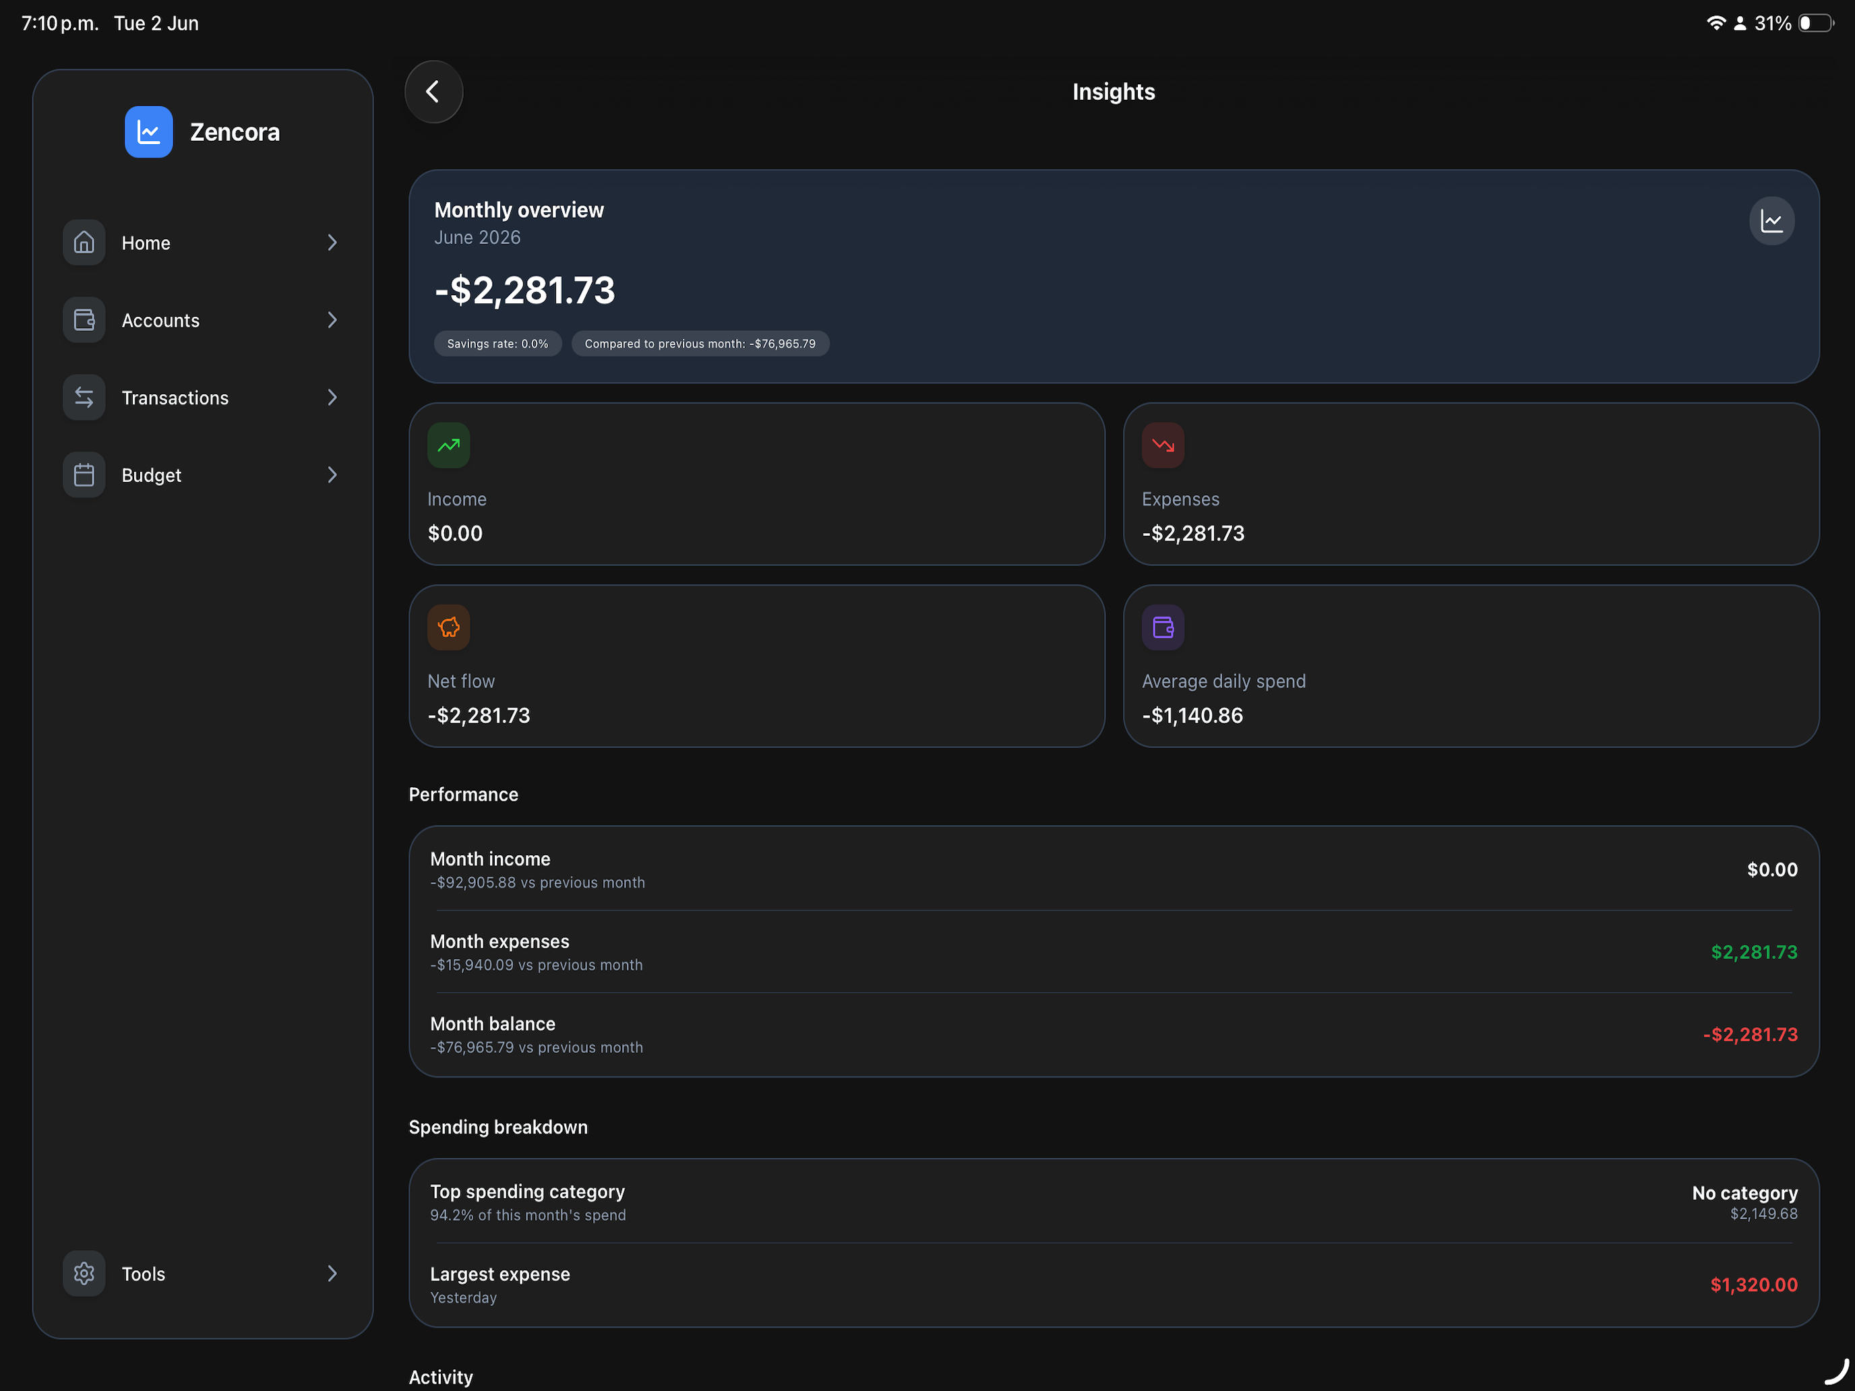Open the Budget menu item
1855x1391 pixels.
tap(203, 474)
